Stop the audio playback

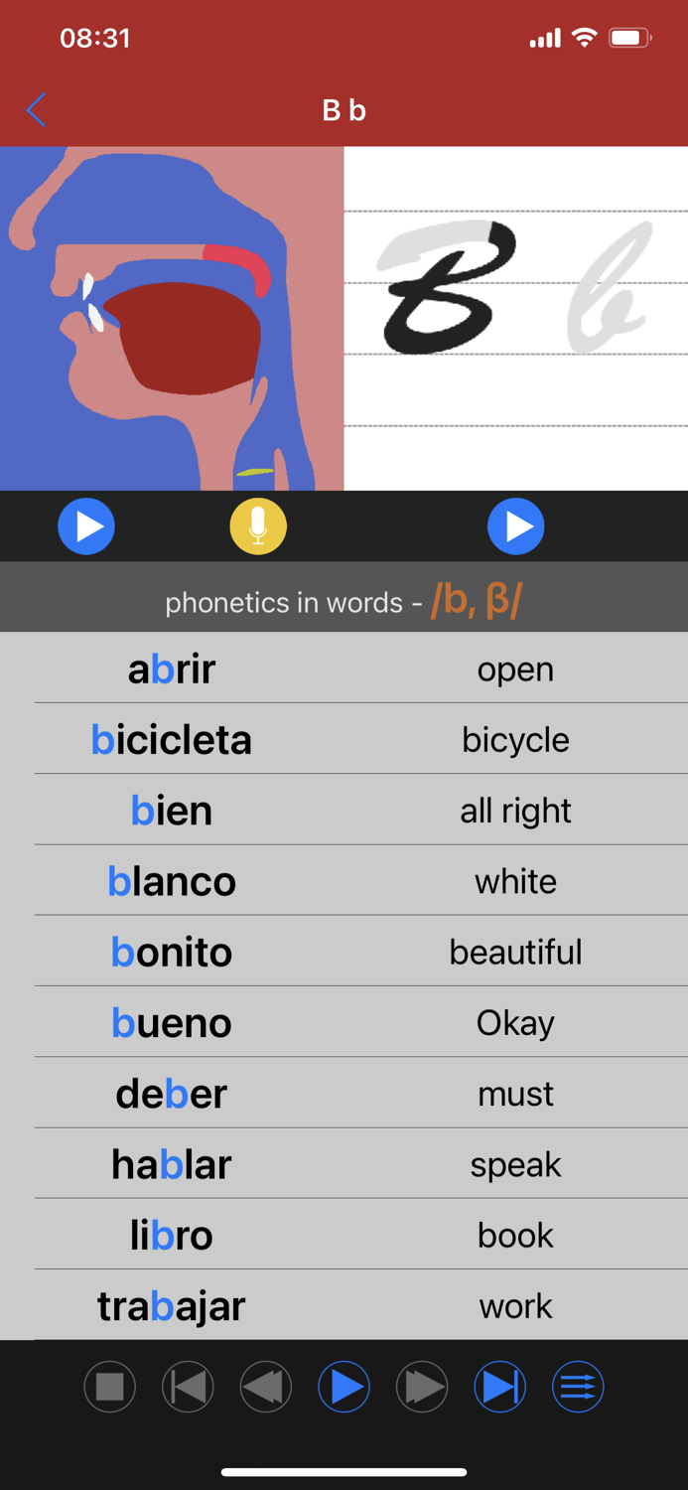(x=109, y=1386)
